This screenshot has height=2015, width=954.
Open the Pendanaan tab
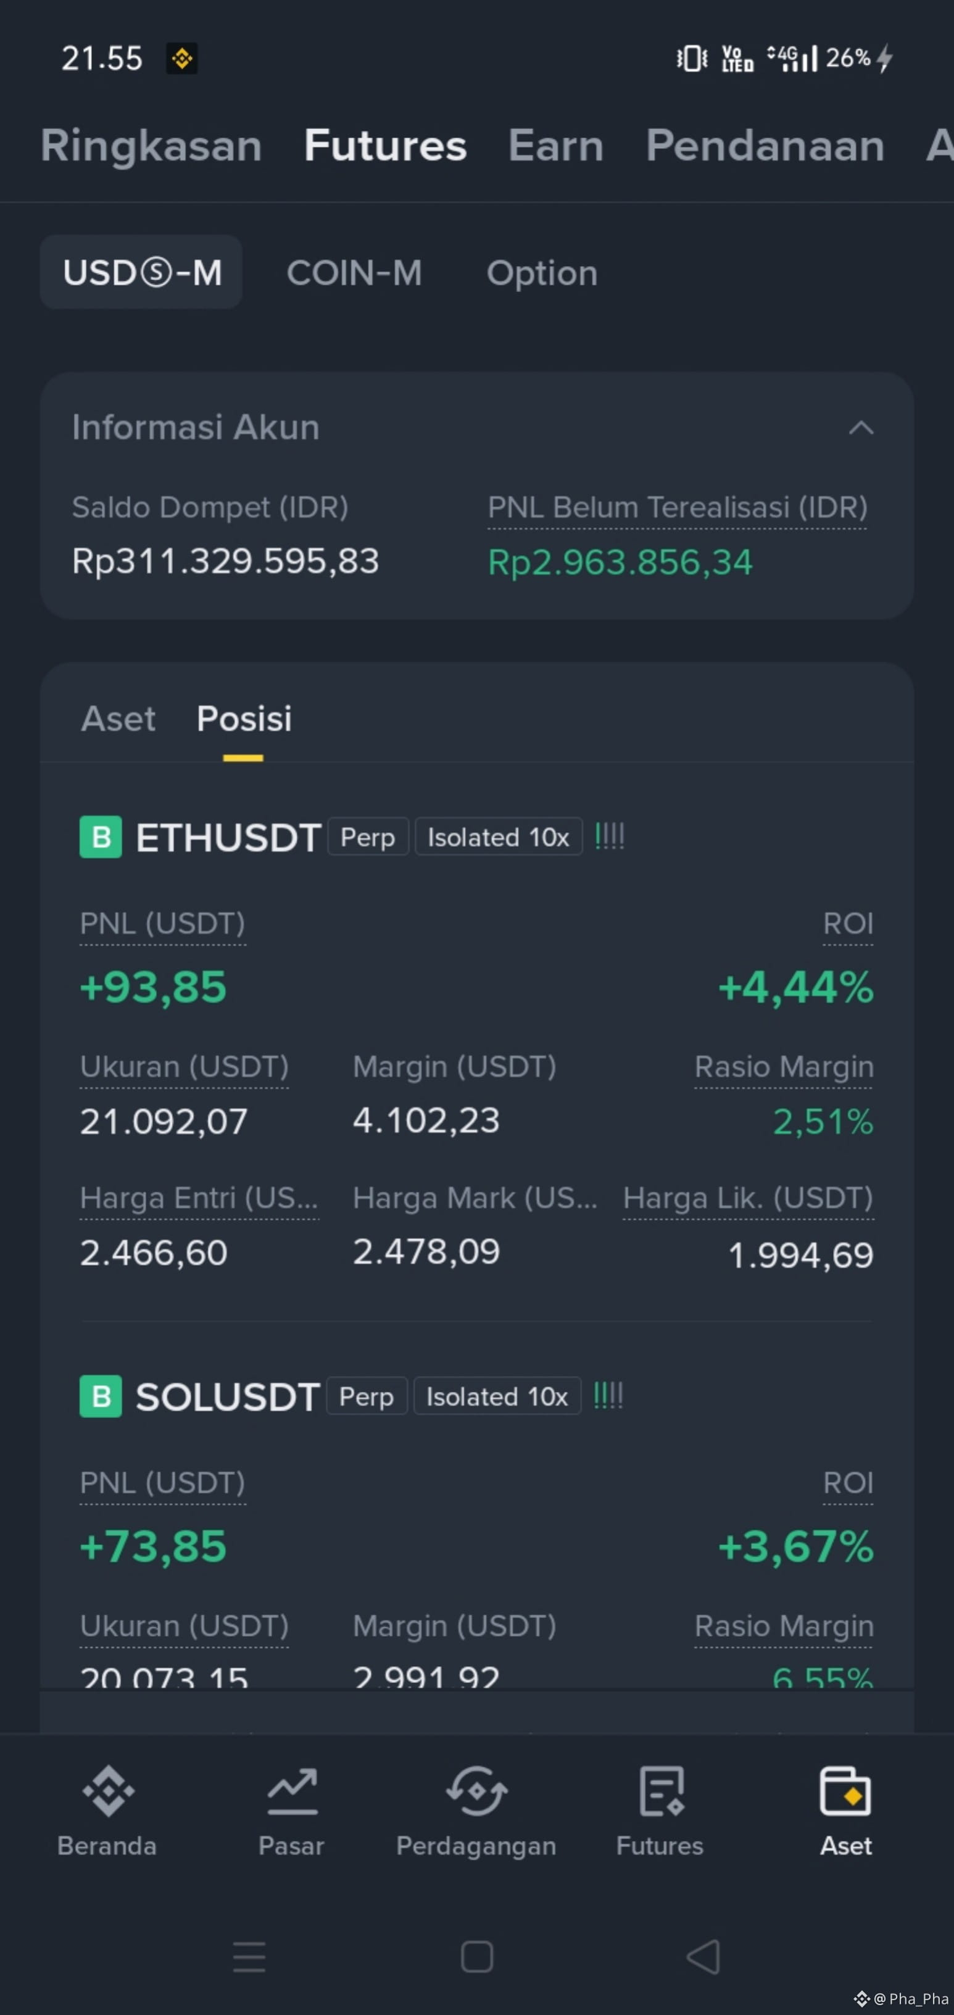pyautogui.click(x=765, y=146)
